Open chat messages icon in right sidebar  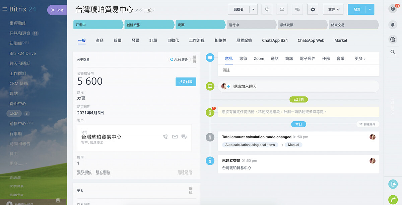tap(393, 39)
